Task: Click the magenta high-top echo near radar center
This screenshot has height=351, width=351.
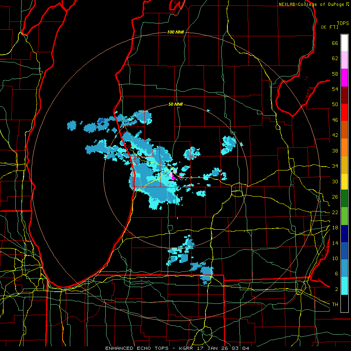Action: (174, 177)
